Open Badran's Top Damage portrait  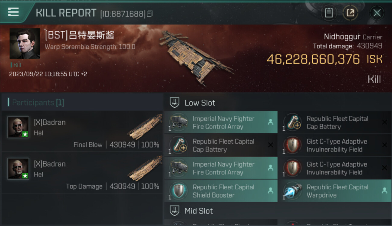point(18,169)
